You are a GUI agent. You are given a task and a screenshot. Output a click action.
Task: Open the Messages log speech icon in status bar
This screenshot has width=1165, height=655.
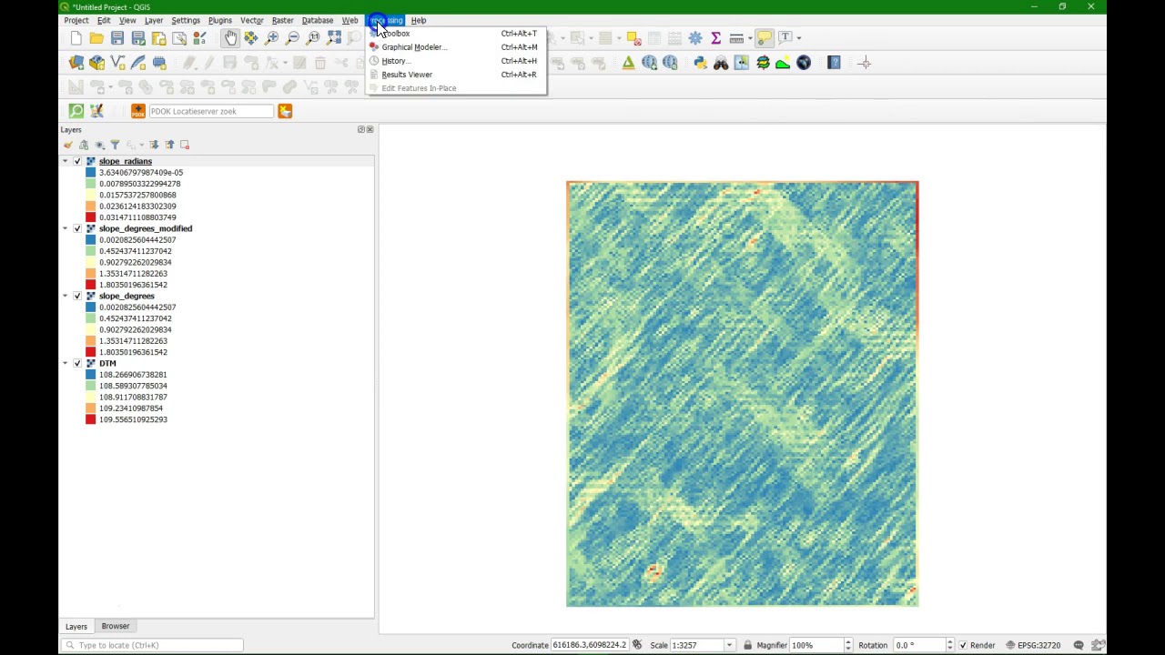coord(1079,645)
